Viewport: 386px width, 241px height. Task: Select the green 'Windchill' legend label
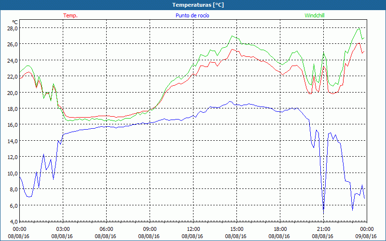point(315,15)
